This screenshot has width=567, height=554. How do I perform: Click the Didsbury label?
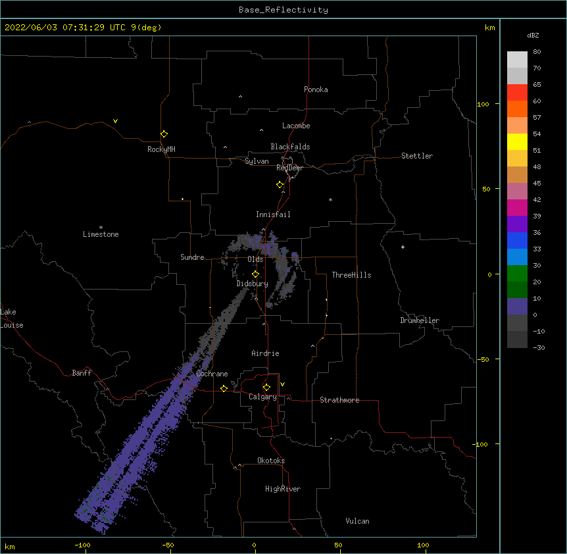click(x=252, y=284)
